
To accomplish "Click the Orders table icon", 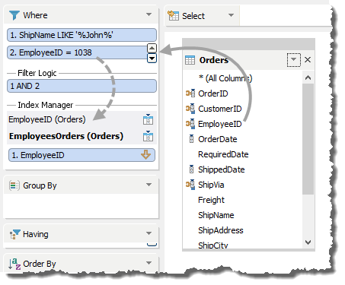I will pos(190,60).
